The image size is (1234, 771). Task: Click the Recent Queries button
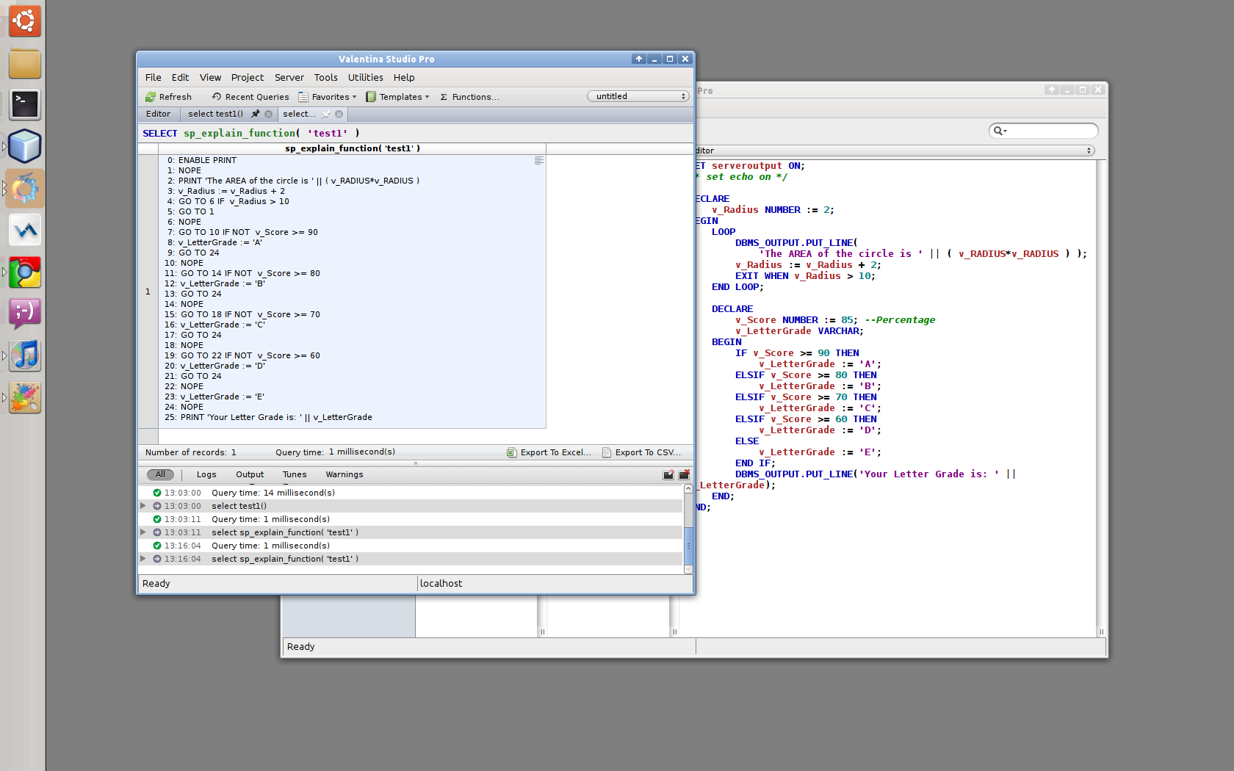(250, 97)
